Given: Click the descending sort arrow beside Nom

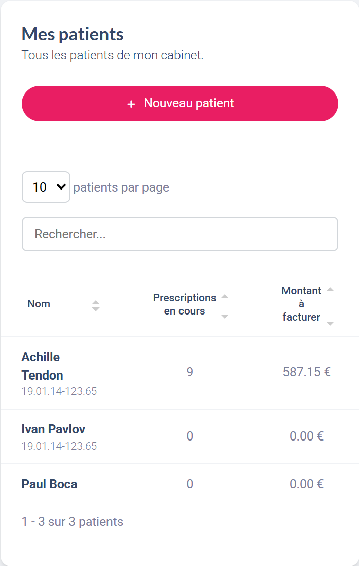Looking at the screenshot, I should pyautogui.click(x=96, y=309).
